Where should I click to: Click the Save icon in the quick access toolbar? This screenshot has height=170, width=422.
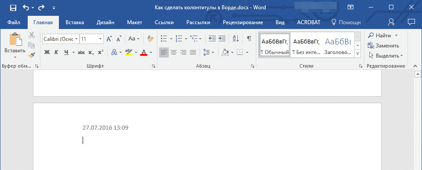[13, 8]
